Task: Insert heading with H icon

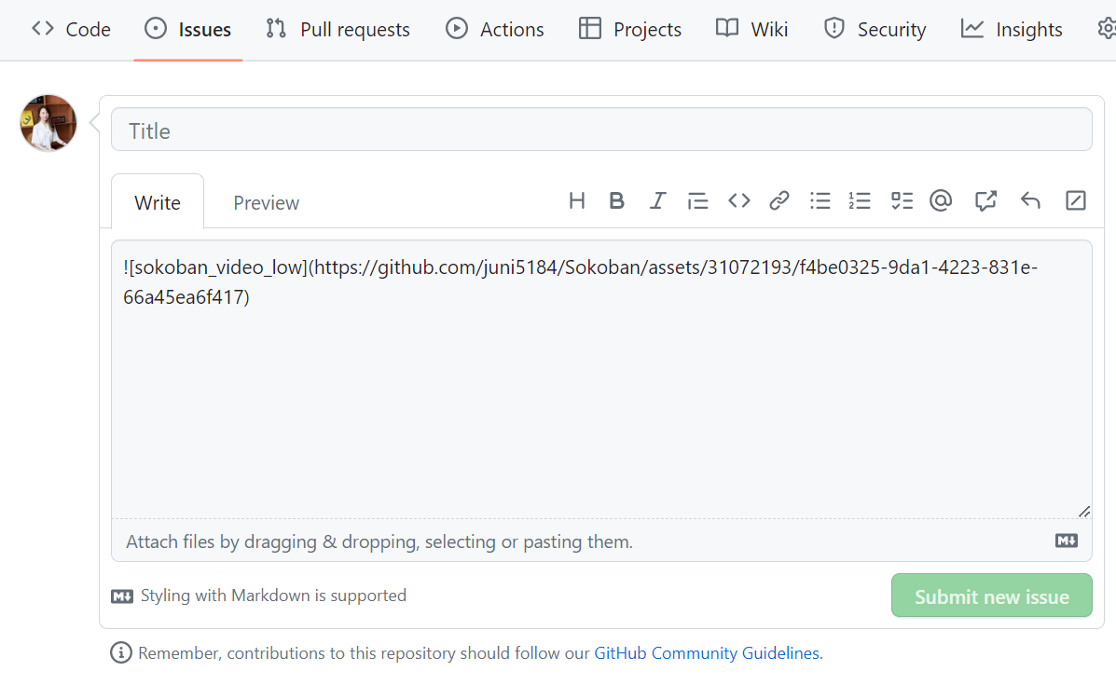Action: [x=577, y=201]
